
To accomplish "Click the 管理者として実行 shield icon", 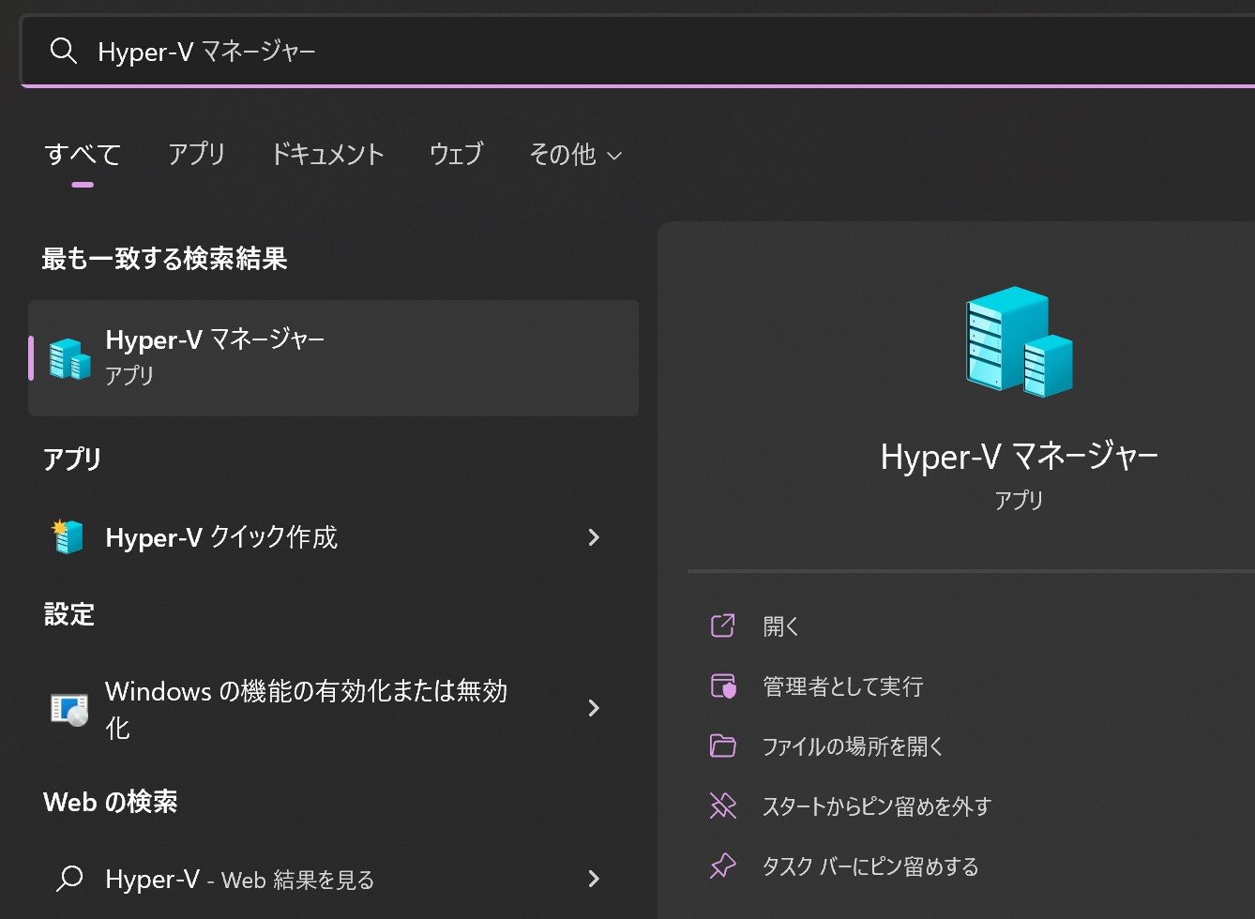I will [x=723, y=686].
